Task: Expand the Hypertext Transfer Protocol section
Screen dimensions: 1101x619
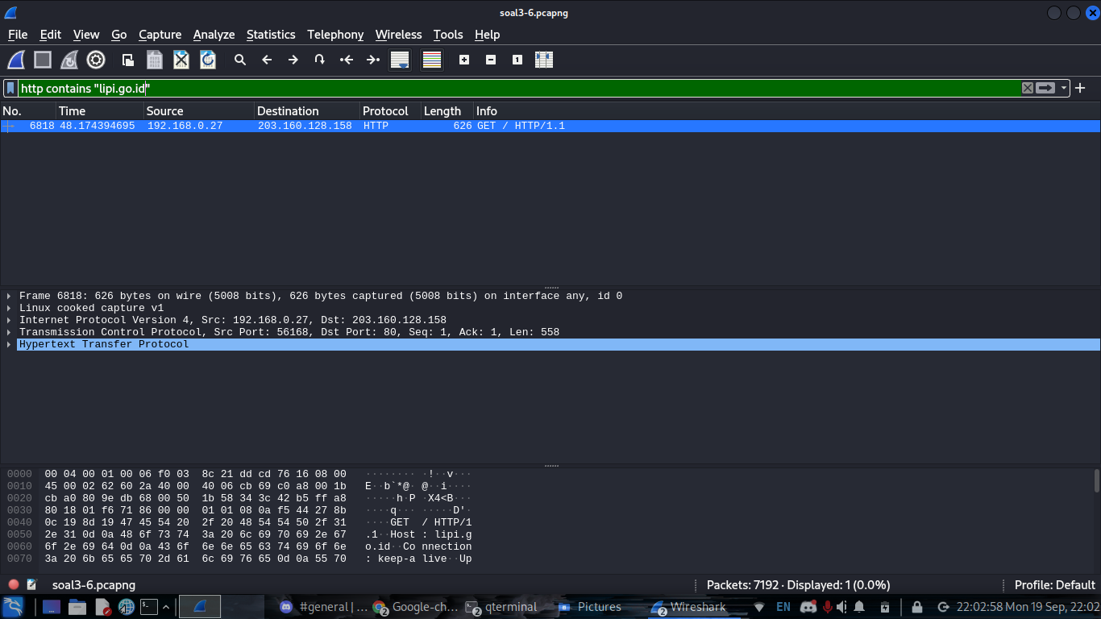Action: (8, 344)
